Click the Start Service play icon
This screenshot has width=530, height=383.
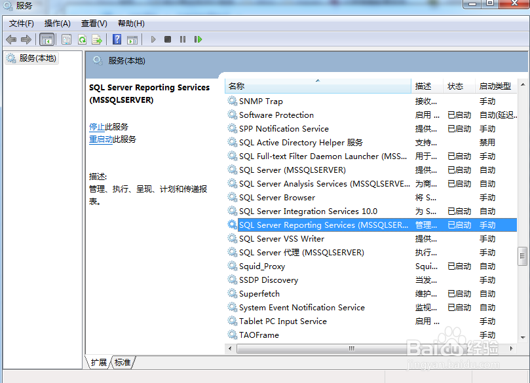pos(153,39)
